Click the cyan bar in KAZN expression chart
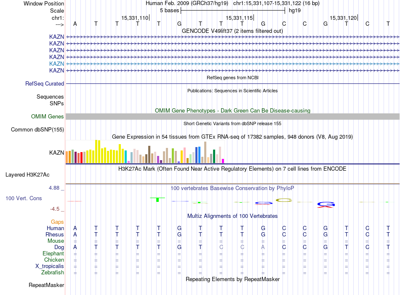 click(x=126, y=157)
